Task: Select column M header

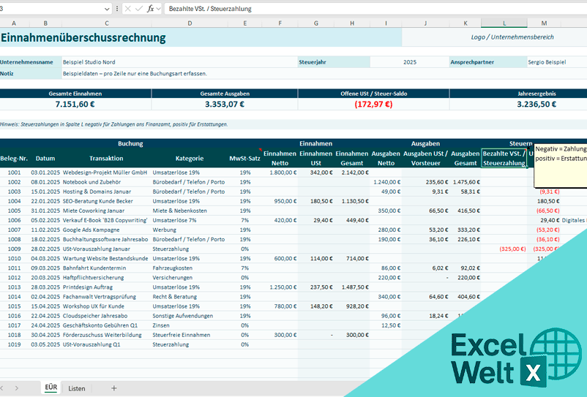Action: tap(544, 23)
